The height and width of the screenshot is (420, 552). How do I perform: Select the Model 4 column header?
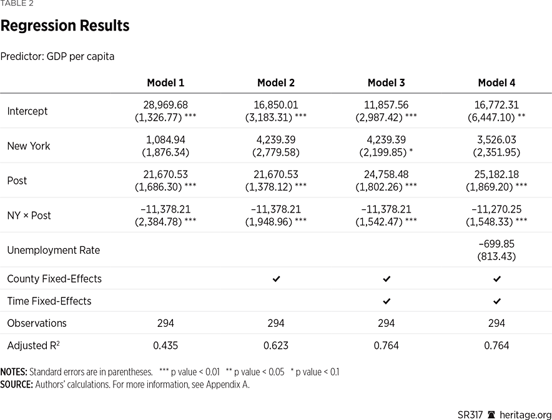click(496, 83)
